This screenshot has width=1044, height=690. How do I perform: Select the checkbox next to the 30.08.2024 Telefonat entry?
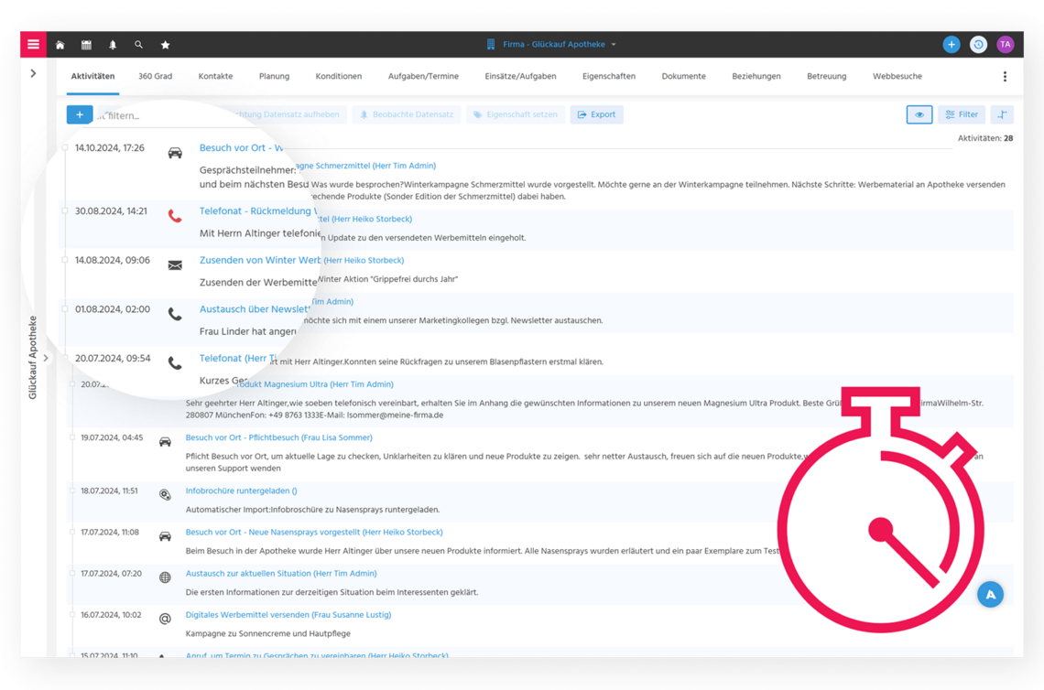67,210
